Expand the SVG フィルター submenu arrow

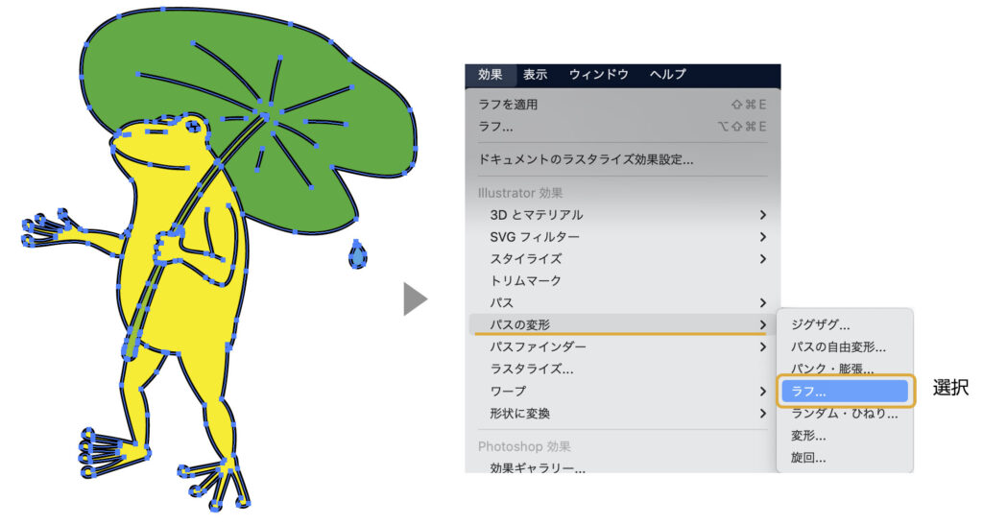point(763,237)
